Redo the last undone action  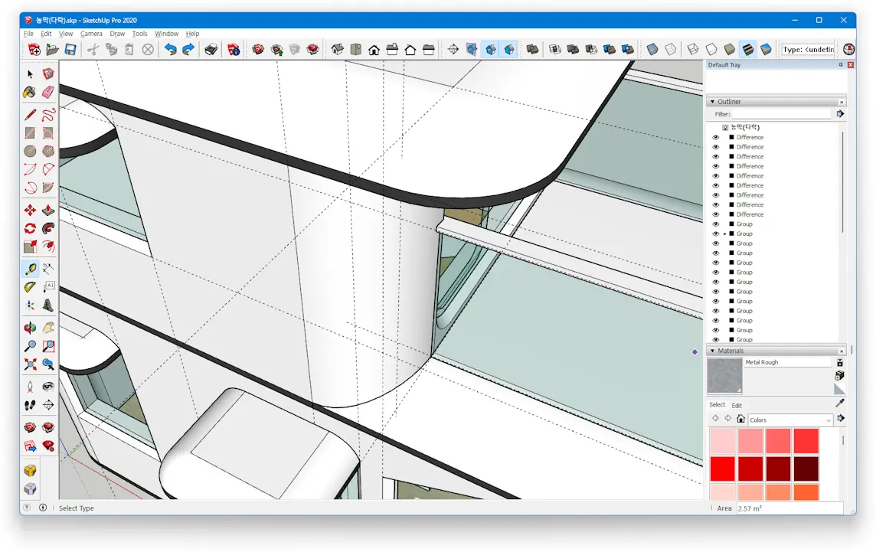tap(188, 50)
